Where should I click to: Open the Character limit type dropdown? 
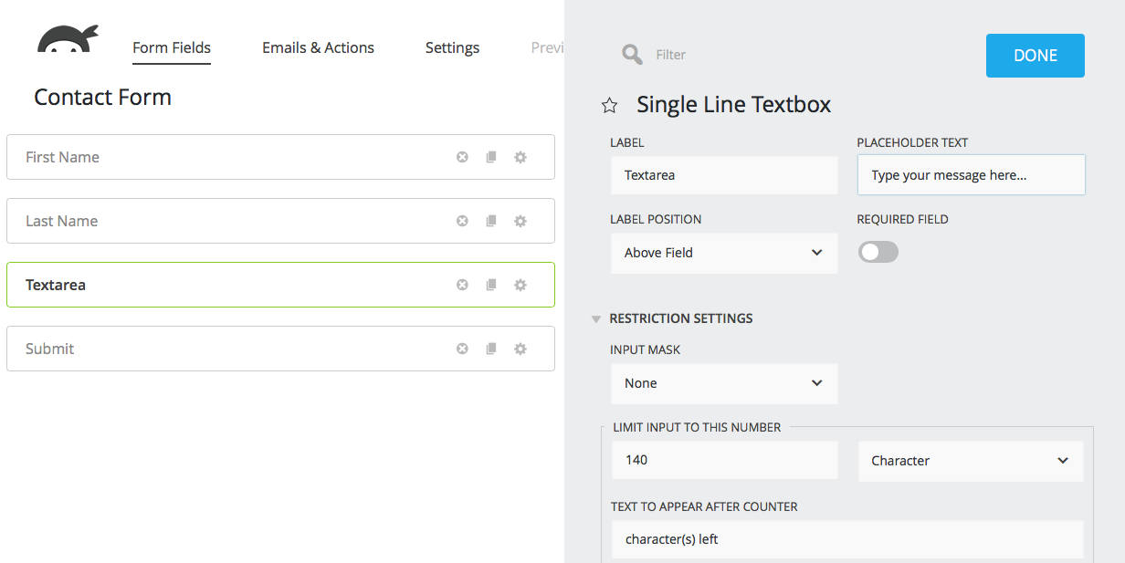pos(970,461)
